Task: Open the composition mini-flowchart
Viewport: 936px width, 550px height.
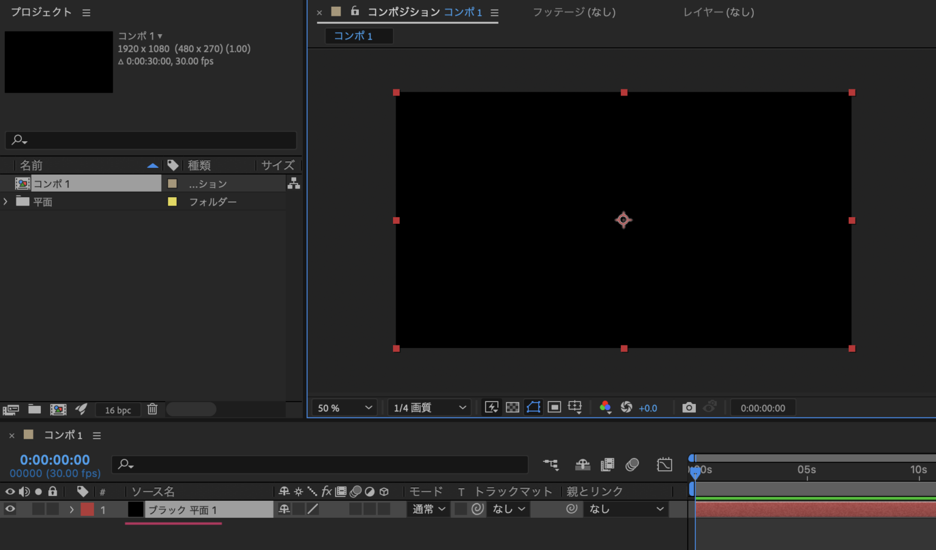Action: click(x=550, y=464)
